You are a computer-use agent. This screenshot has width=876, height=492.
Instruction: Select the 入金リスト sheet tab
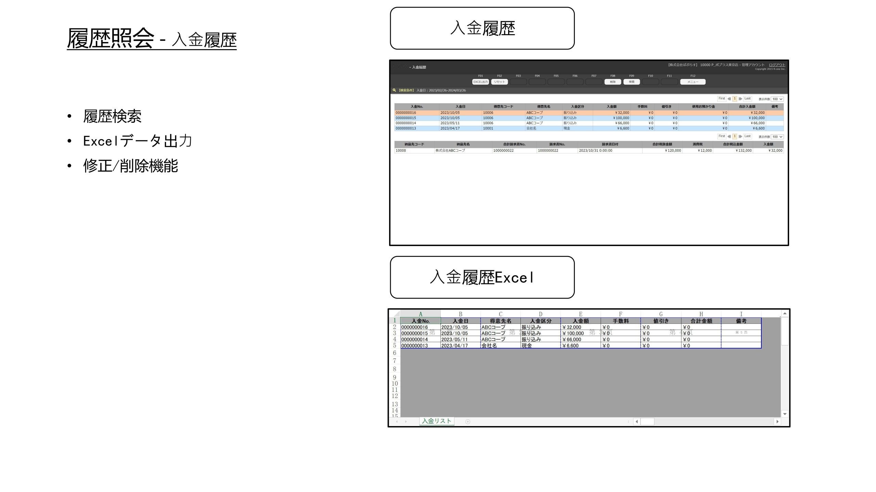pos(437,421)
